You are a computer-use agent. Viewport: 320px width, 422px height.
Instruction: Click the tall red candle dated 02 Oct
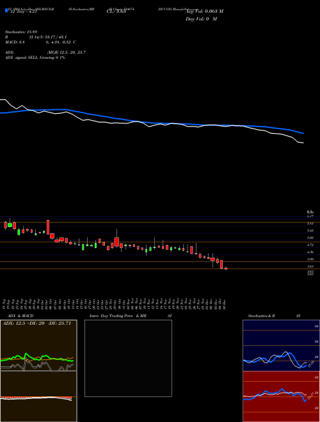[48, 227]
